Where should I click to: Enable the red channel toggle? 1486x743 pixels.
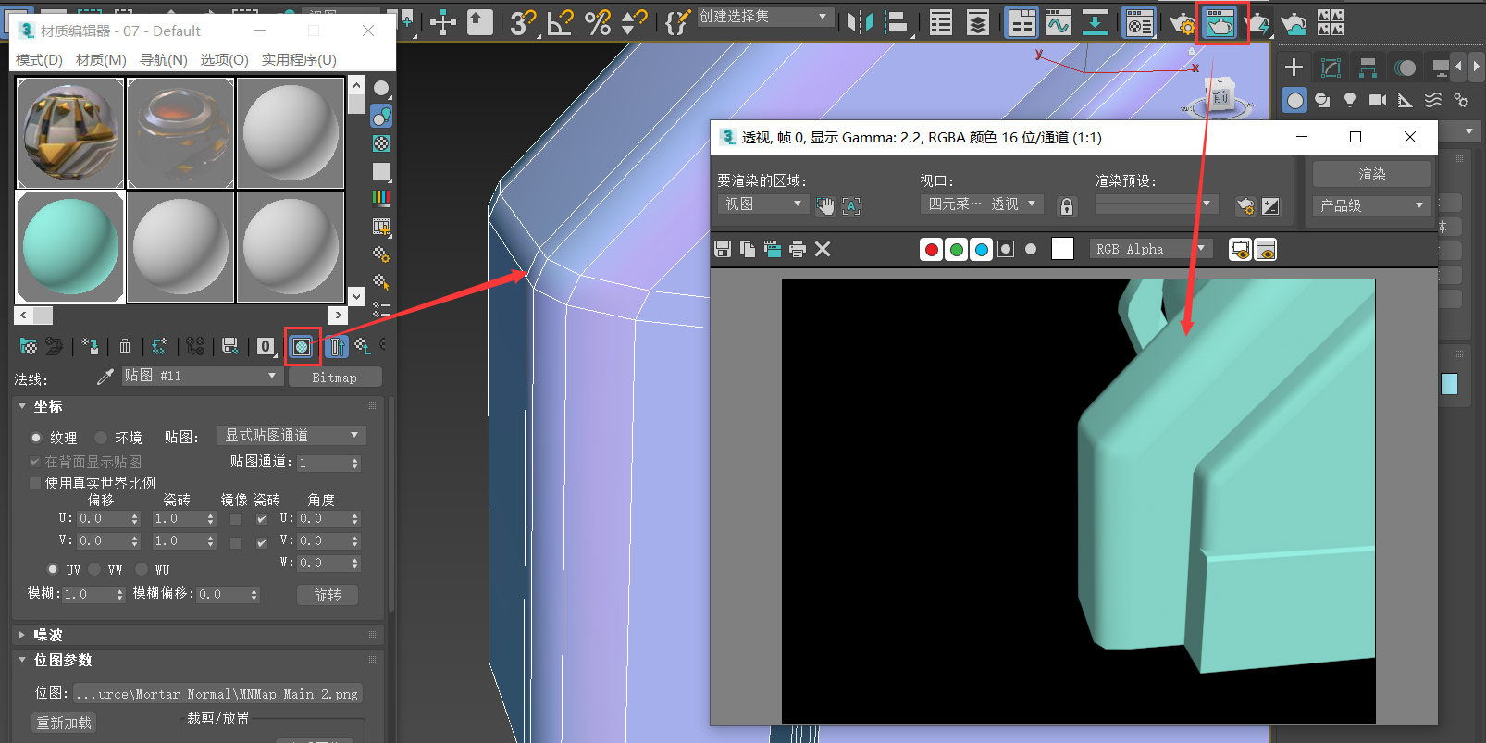coord(932,249)
